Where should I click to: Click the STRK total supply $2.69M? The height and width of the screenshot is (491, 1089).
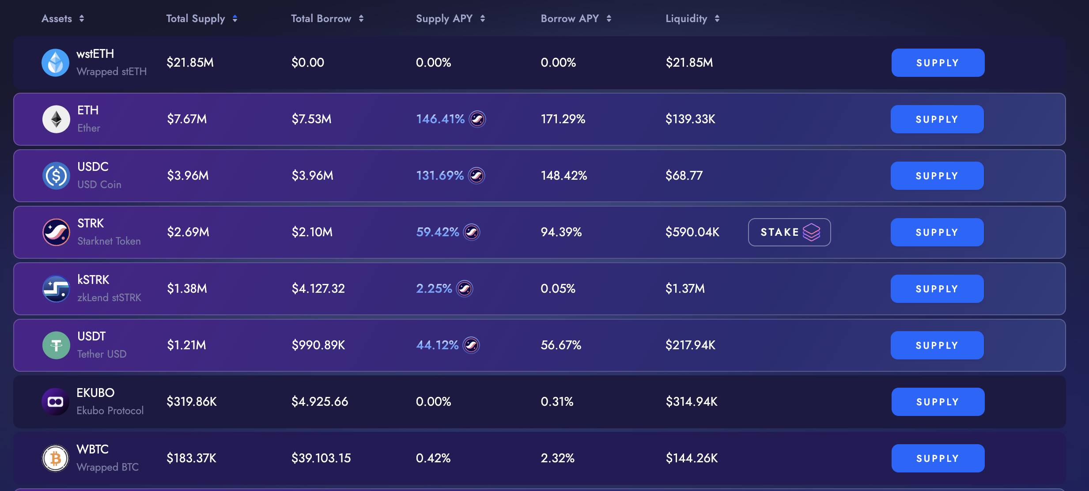pos(188,232)
